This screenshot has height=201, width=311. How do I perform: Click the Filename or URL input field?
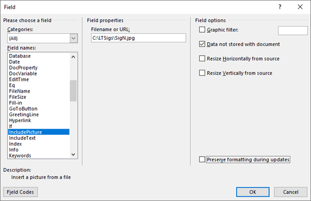click(x=138, y=38)
